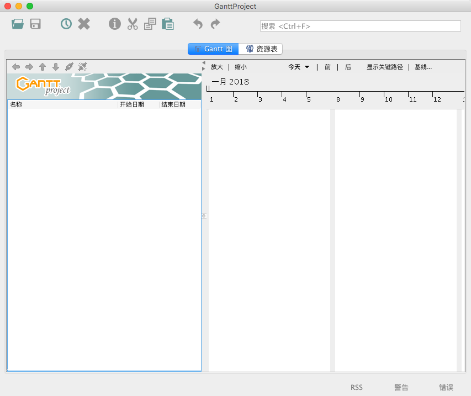
Task: Switch to the 资源表 tab
Action: coord(261,49)
